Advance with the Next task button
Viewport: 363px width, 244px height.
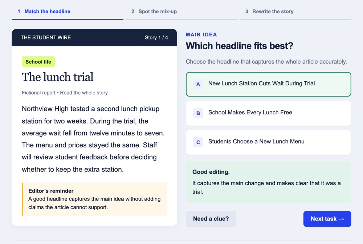pos(327,219)
